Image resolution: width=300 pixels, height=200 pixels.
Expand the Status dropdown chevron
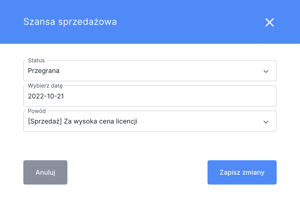266,71
